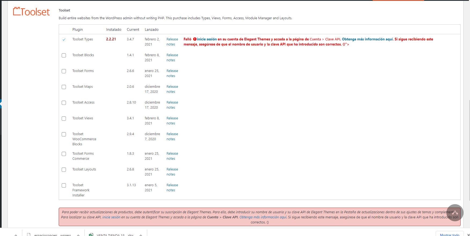Image resolution: width=470 pixels, height=236 pixels.
Task: Click the scroll-to-top round button
Action: click(x=455, y=213)
